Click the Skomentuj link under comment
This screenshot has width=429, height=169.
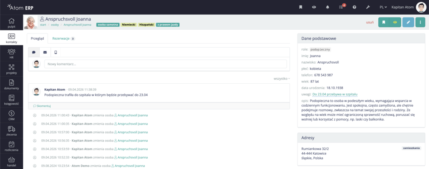(x=42, y=106)
